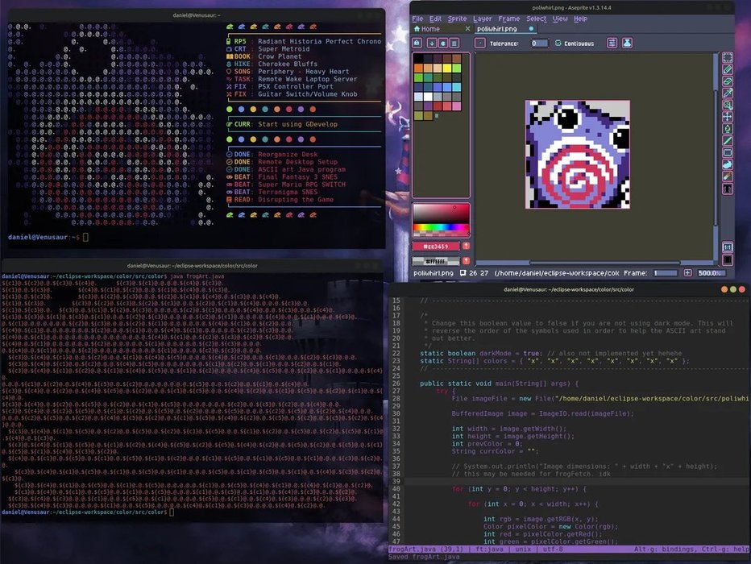Select the Contour tool in Aseprite
The image size is (751, 564).
pyautogui.click(x=728, y=164)
